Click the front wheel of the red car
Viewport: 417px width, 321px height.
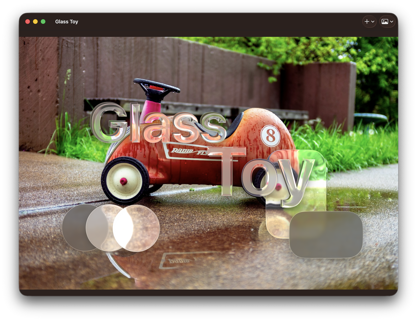[x=125, y=181]
